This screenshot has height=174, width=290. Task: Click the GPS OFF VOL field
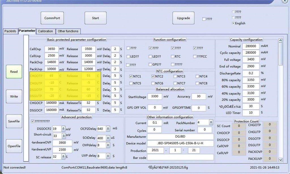tap(155, 108)
